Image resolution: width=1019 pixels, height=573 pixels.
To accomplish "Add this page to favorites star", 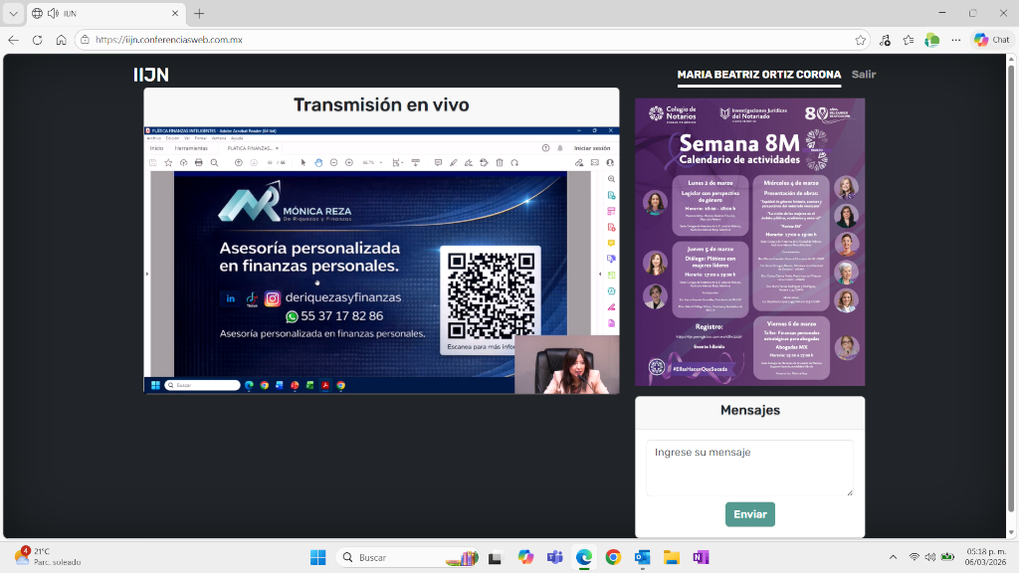I will (861, 40).
